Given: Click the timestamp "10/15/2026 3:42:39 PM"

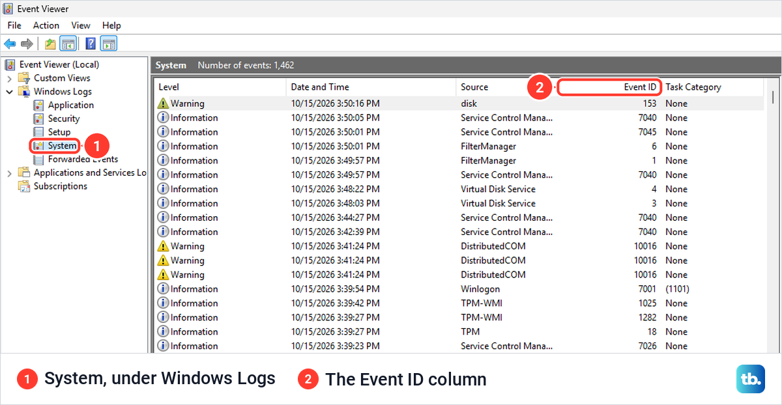Looking at the screenshot, I should 336,232.
